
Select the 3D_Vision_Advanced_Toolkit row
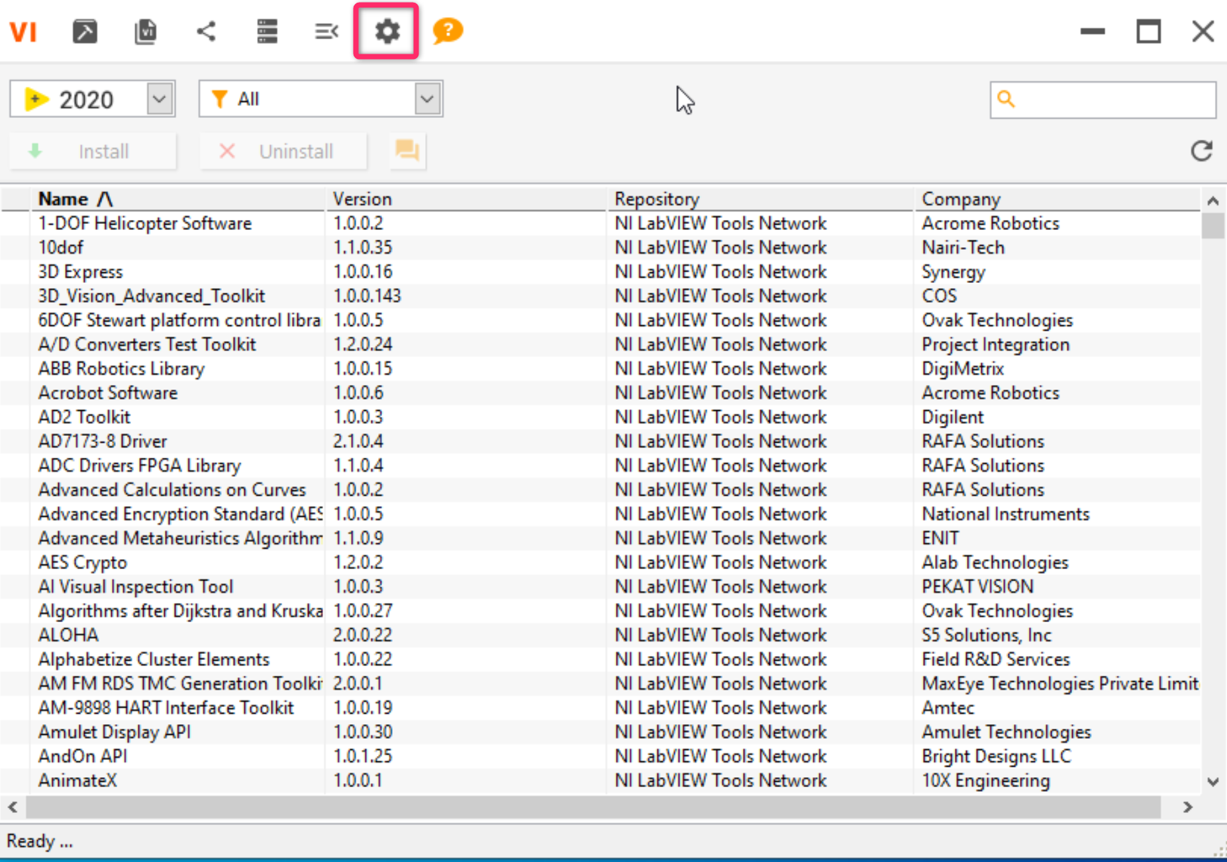(601, 296)
